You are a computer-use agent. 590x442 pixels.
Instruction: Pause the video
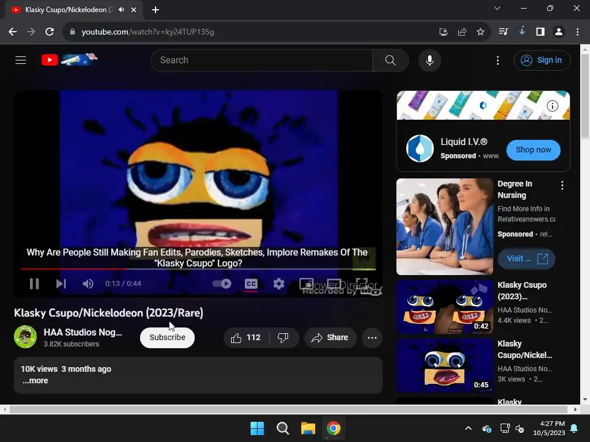34,284
